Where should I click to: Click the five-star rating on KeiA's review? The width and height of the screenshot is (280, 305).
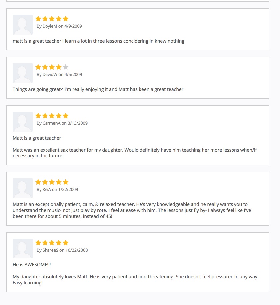(52, 182)
